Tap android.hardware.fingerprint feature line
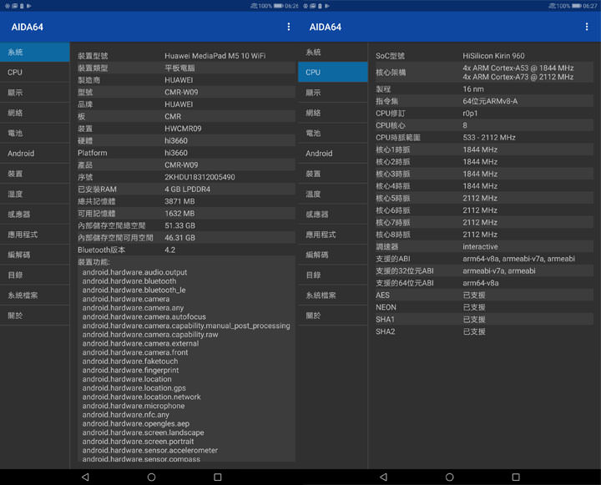The height and width of the screenshot is (485, 601). (x=130, y=371)
